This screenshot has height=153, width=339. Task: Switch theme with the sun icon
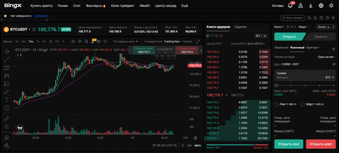point(331,6)
